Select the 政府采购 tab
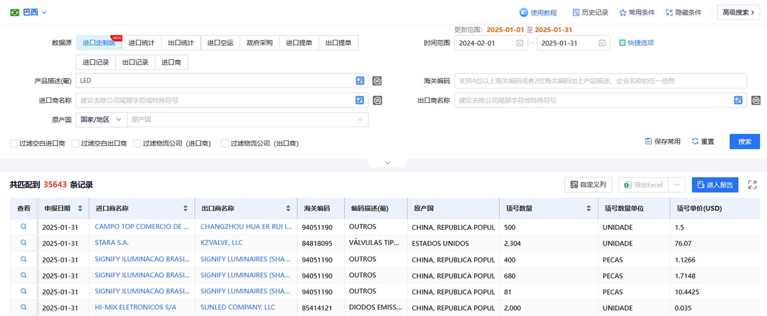 click(x=260, y=43)
